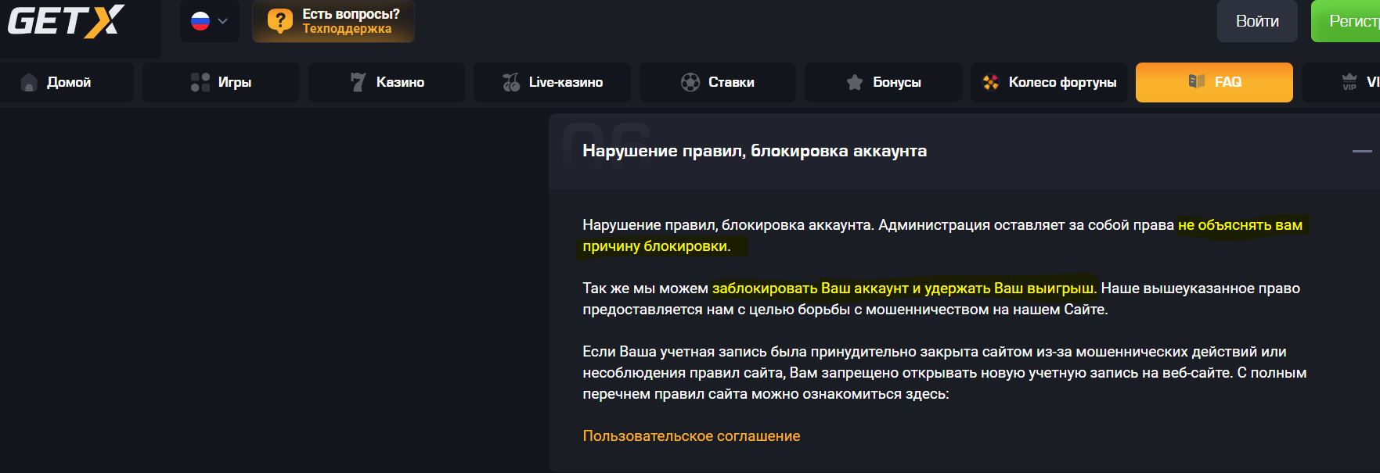
Task: Click the seven icon beside Казино
Action: click(358, 82)
